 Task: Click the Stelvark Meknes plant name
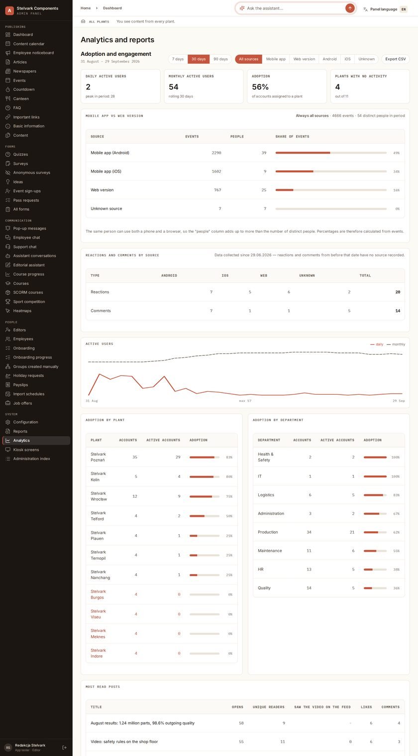pos(98,634)
